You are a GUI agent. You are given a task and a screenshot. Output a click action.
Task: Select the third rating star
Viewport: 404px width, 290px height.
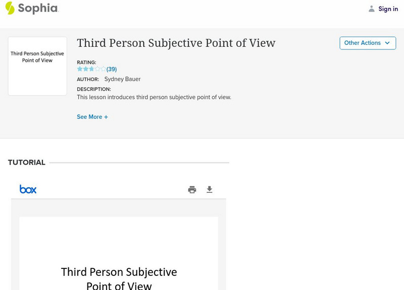91,69
